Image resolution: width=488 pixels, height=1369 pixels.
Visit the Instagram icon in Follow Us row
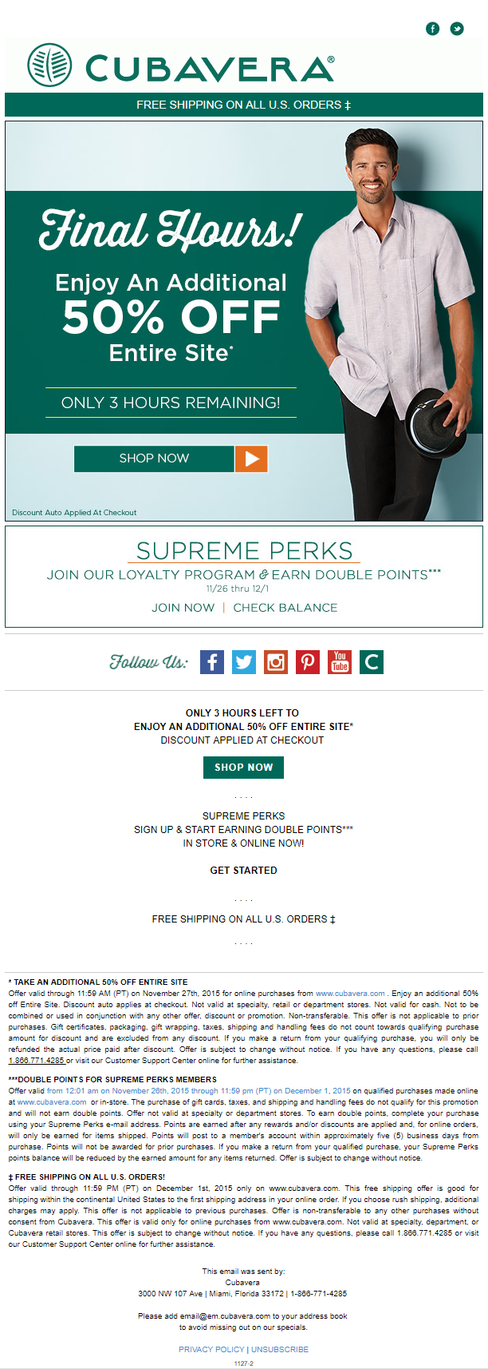coord(276,662)
